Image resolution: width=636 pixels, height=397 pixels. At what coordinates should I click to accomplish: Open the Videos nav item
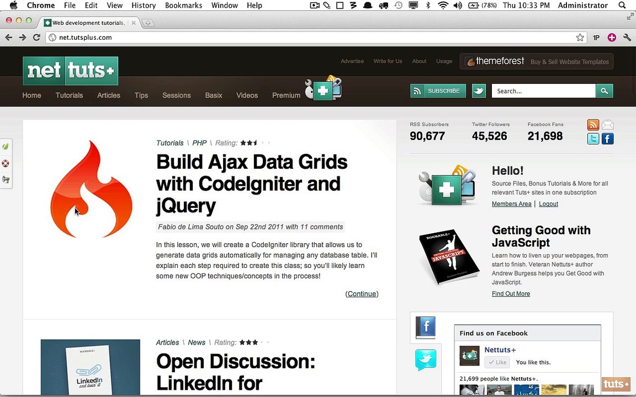247,95
